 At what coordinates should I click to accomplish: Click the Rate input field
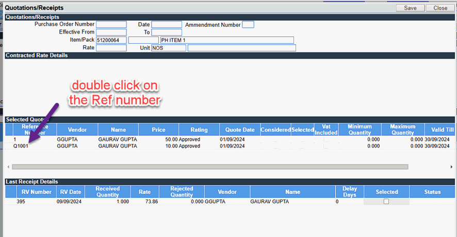pos(111,48)
